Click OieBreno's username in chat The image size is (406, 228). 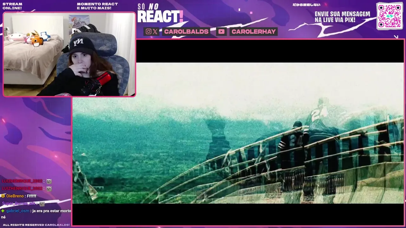click(x=15, y=196)
